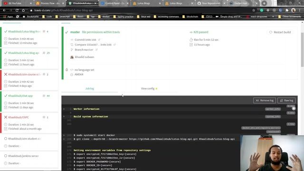Open Khaalidsub/utm-student repository in sidebar
Viewport: 304px width, 171px height.
coord(24,139)
